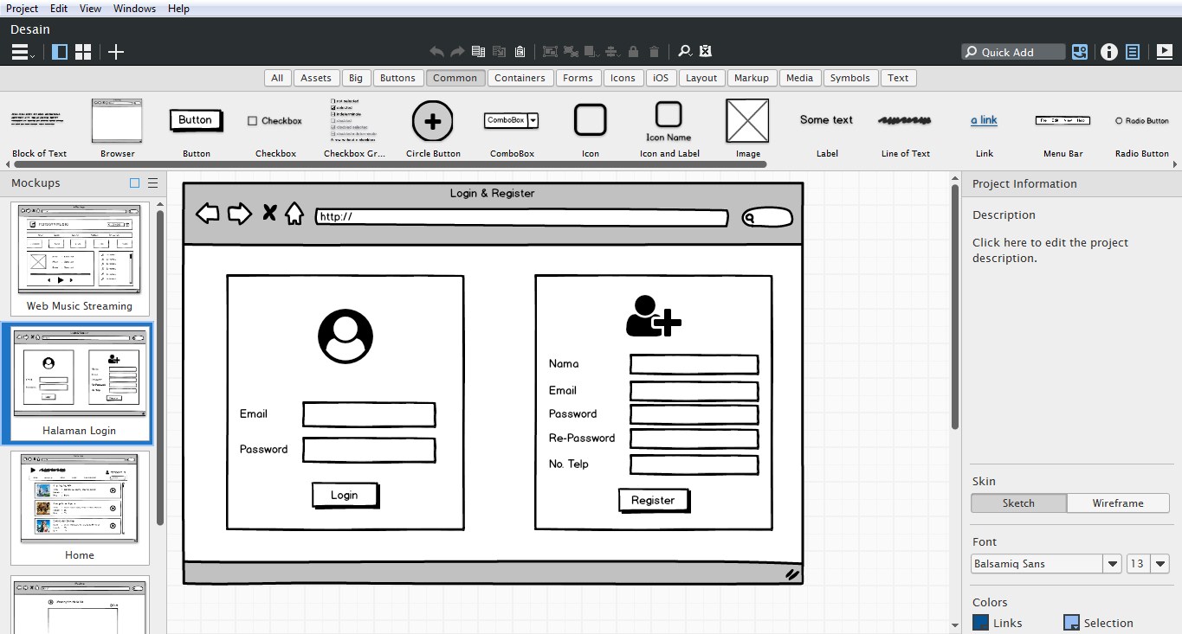The width and height of the screenshot is (1182, 634).
Task: Open the View menu
Action: point(90,9)
